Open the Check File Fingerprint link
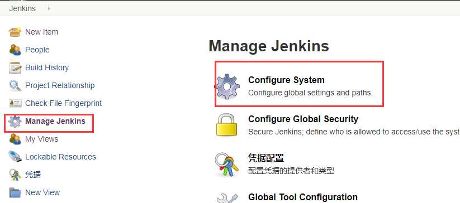 coord(64,103)
